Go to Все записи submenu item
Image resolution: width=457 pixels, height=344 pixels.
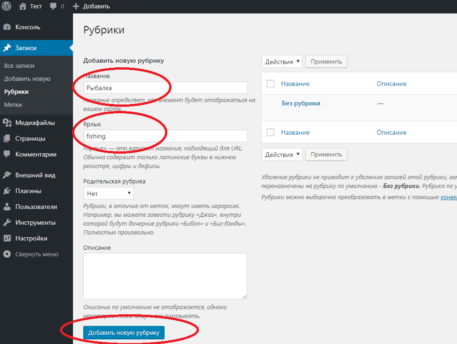[19, 66]
